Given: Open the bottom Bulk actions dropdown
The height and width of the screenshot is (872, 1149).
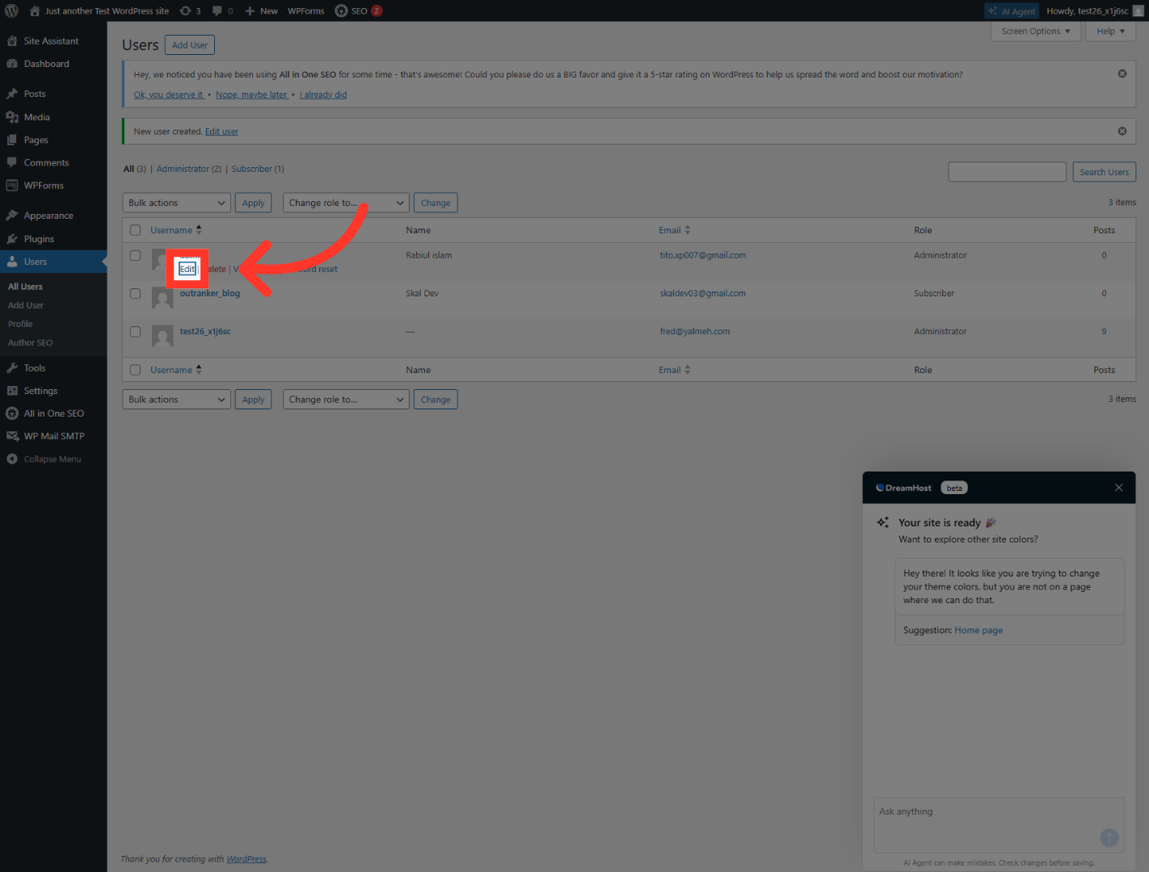Looking at the screenshot, I should [176, 400].
